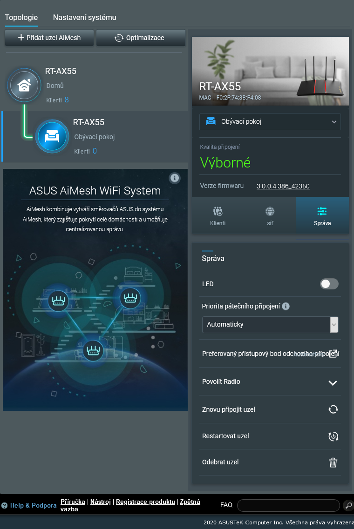Screen dimensions: 354x529
Task: Toggle the LED switch
Action: pos(329,284)
